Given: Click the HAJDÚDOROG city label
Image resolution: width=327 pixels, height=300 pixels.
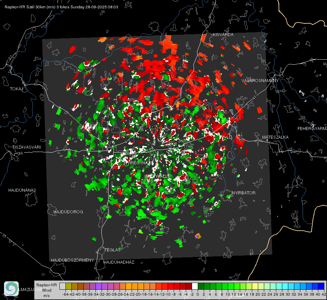Looking at the screenshot, I should pyautogui.click(x=68, y=212).
